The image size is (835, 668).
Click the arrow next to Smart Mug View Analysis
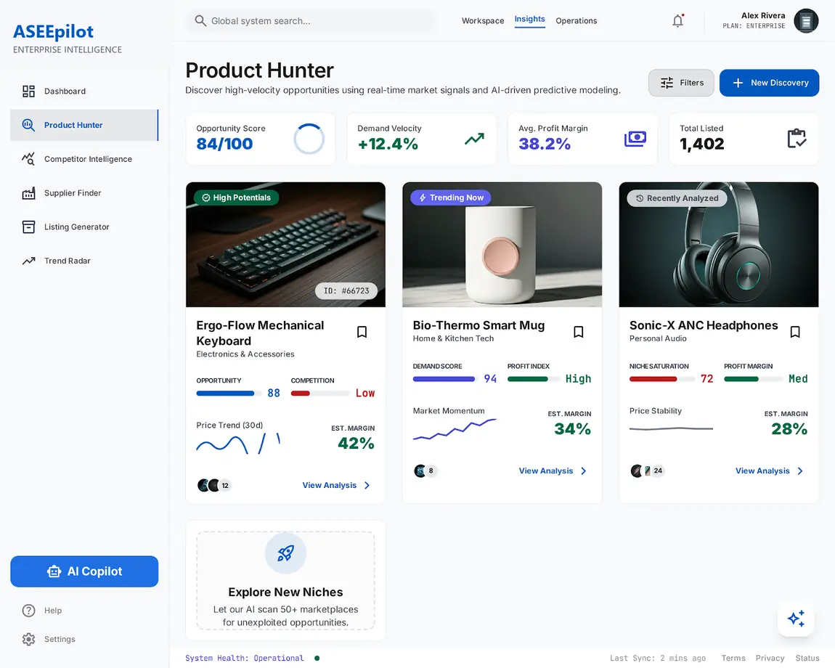click(x=584, y=471)
